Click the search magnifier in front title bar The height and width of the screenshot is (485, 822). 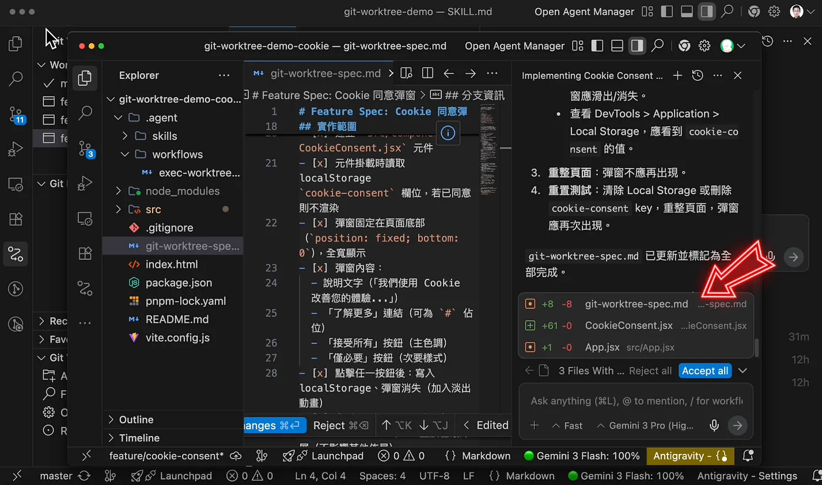[658, 46]
